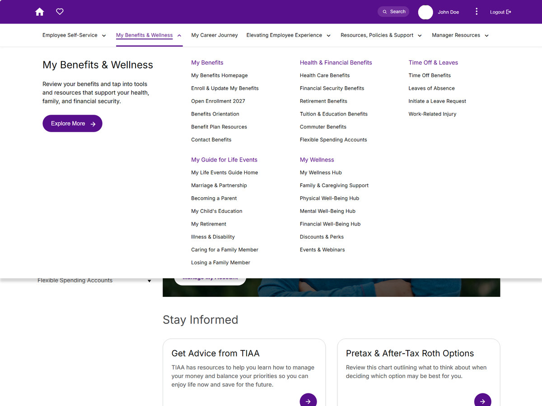Click the arrow button on Pretax & After-Tax Roth card
Viewport: 542px width, 406px height.
pyautogui.click(x=482, y=401)
